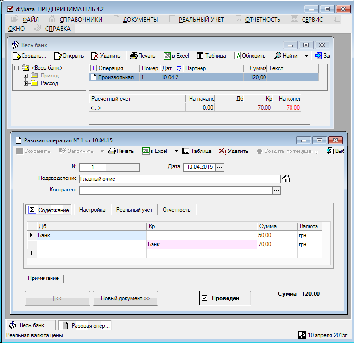354x343 pixels.
Task: Click the house icon next to Подразделение
Action: click(x=286, y=178)
